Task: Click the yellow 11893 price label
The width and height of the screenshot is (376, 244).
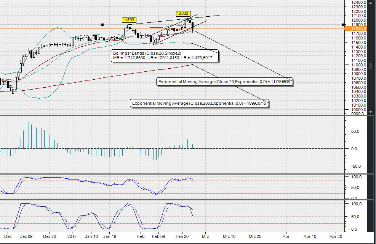Action: tap(129, 20)
